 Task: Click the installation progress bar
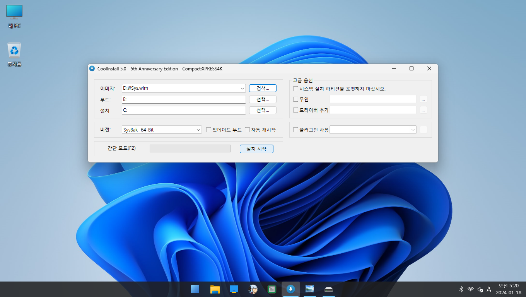(190, 148)
